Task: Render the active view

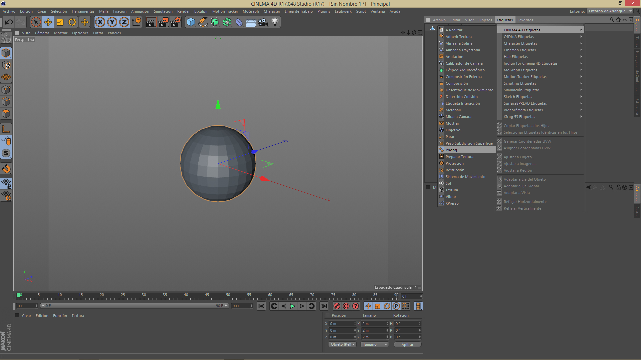Action: (x=151, y=22)
